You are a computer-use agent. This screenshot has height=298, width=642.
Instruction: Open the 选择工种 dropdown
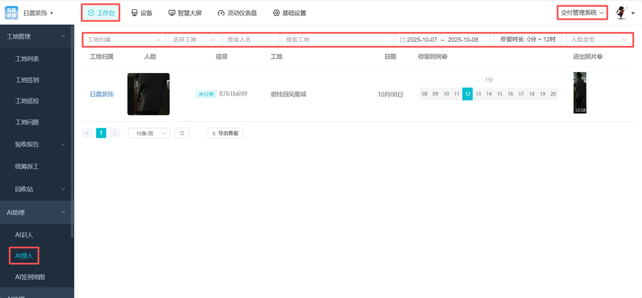(194, 40)
